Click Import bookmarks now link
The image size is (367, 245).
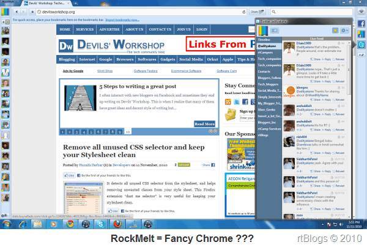tap(122, 20)
